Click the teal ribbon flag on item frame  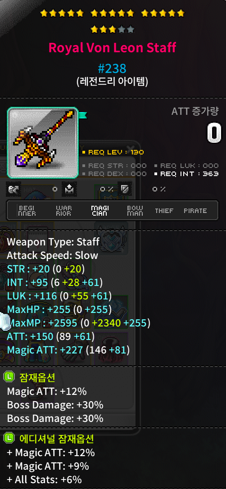click(x=82, y=116)
